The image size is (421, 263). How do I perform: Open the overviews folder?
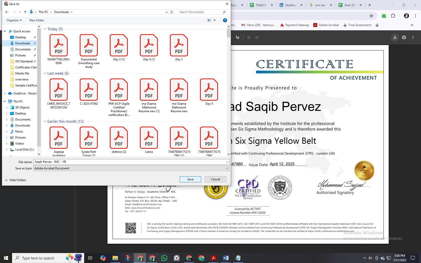point(22,79)
